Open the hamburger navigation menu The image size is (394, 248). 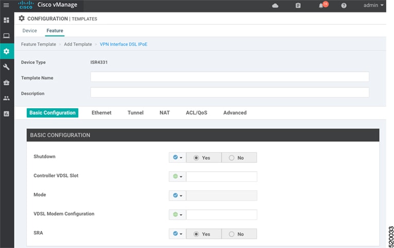6,5
